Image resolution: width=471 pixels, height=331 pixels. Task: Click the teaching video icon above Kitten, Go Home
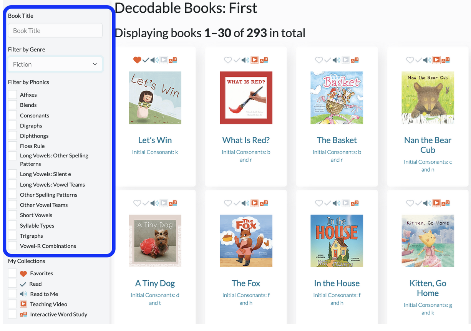pos(436,203)
